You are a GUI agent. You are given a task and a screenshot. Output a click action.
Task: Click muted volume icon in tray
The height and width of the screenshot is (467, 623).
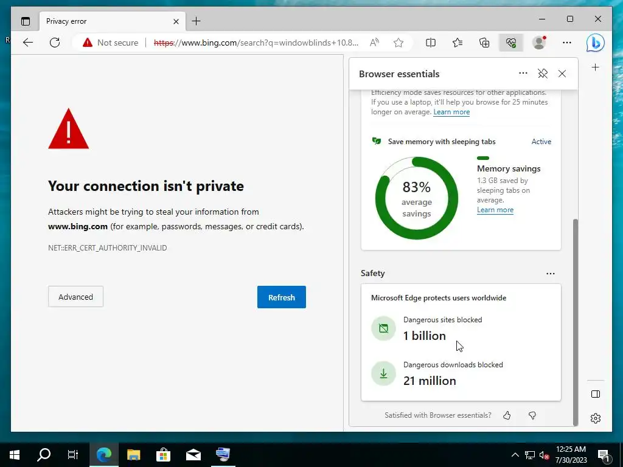(x=544, y=455)
